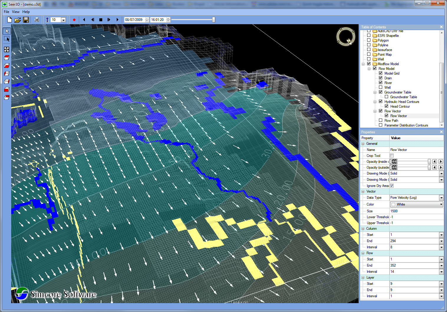This screenshot has width=447, height=312.
Task: Uncheck the River layer checkbox
Action: (x=380, y=83)
